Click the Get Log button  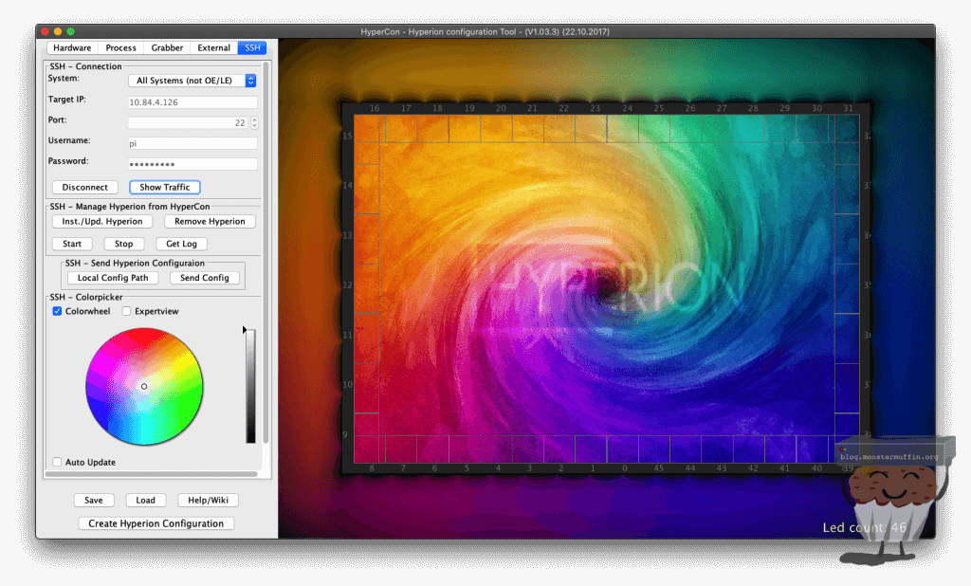pyautogui.click(x=181, y=244)
